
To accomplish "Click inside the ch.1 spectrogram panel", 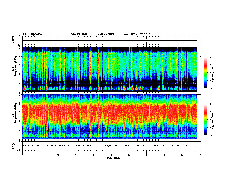I will pyautogui.click(x=110, y=69).
